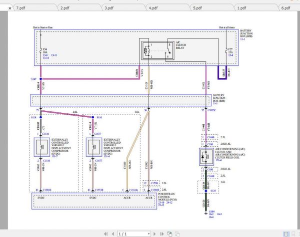Click the S118 splice label
The width and height of the screenshot is (300, 237).
point(33,117)
